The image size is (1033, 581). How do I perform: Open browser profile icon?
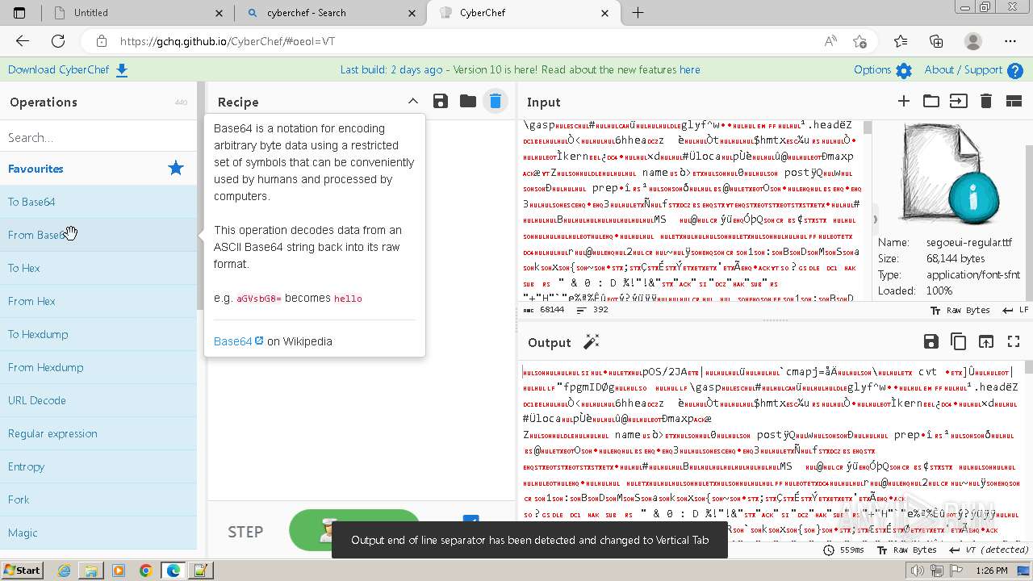coord(973,41)
